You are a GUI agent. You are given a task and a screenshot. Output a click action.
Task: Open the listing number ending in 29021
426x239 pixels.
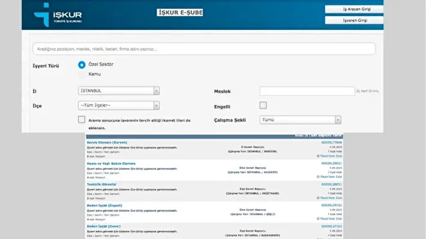331,164
